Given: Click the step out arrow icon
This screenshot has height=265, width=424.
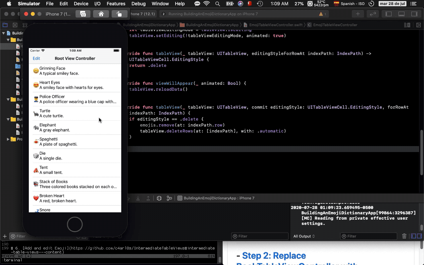Looking at the screenshot, I should 148,198.
